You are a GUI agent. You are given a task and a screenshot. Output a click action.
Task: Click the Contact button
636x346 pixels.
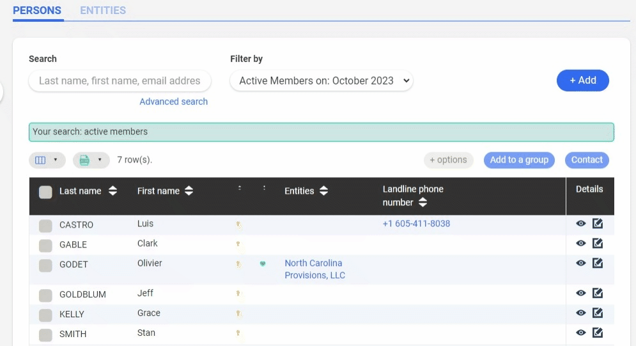coord(587,160)
